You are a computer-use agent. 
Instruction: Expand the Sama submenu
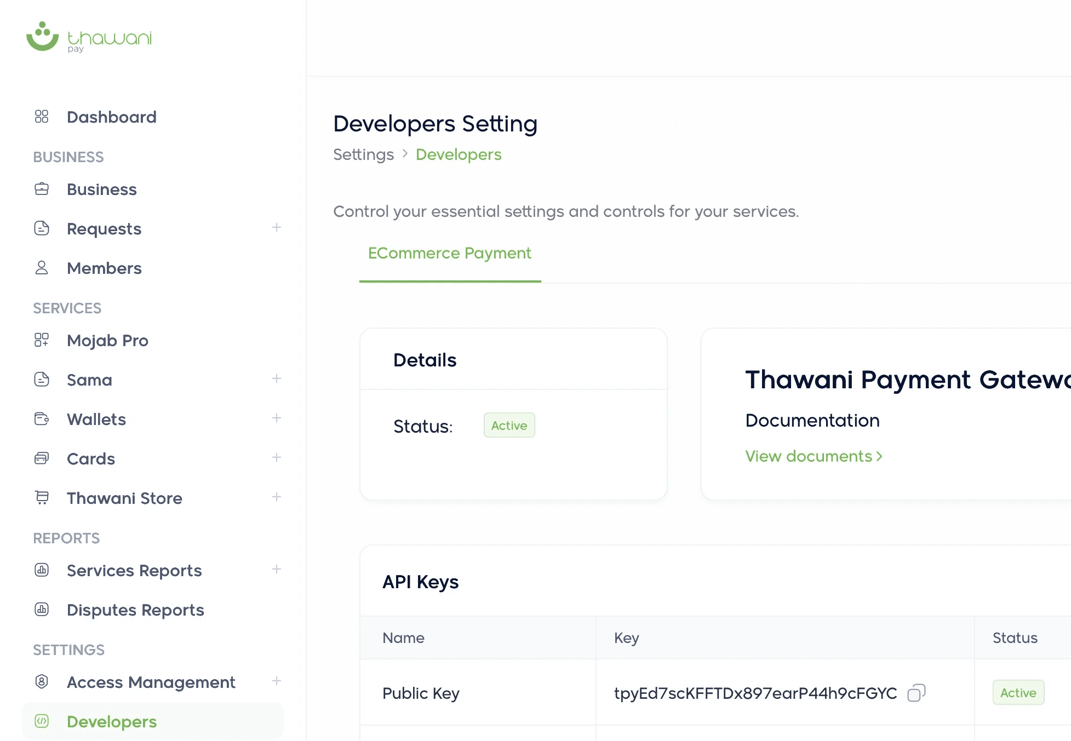tap(277, 378)
